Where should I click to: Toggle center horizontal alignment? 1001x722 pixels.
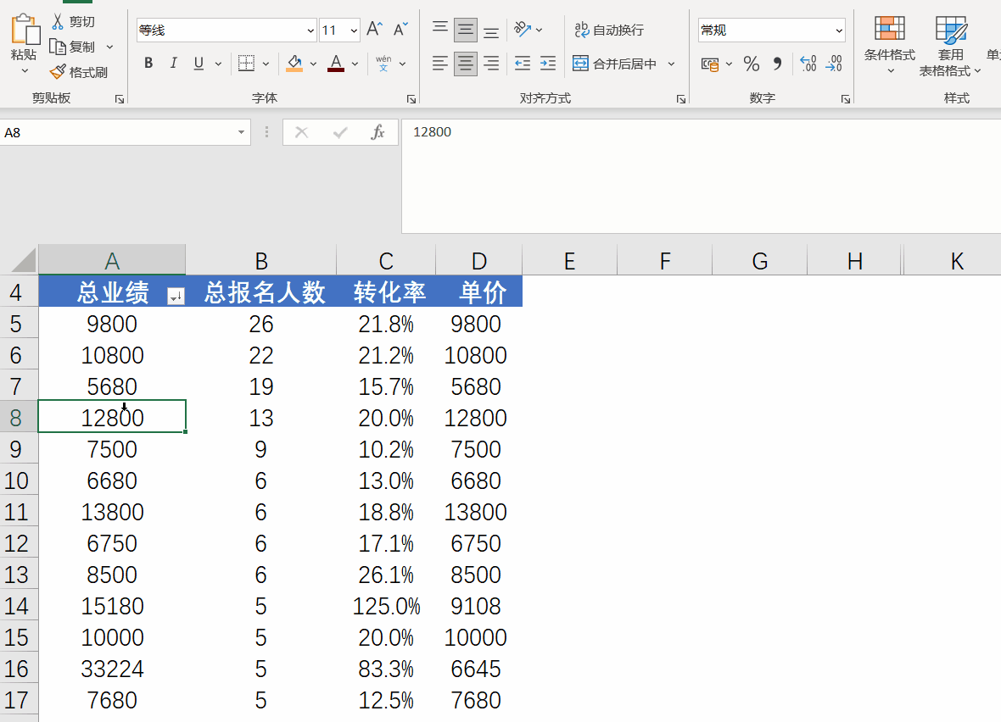(x=466, y=64)
